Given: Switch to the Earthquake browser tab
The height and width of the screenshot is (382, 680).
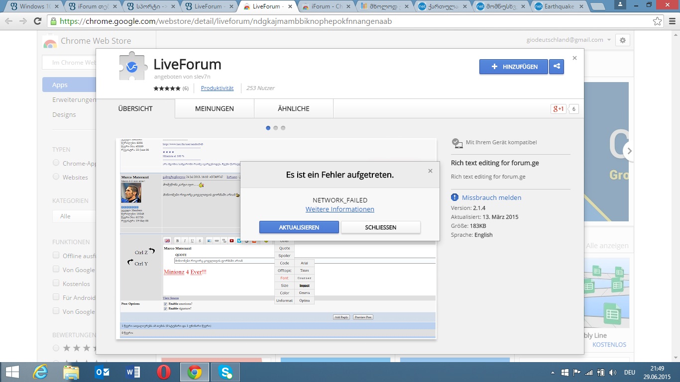Looking at the screenshot, I should tap(559, 6).
